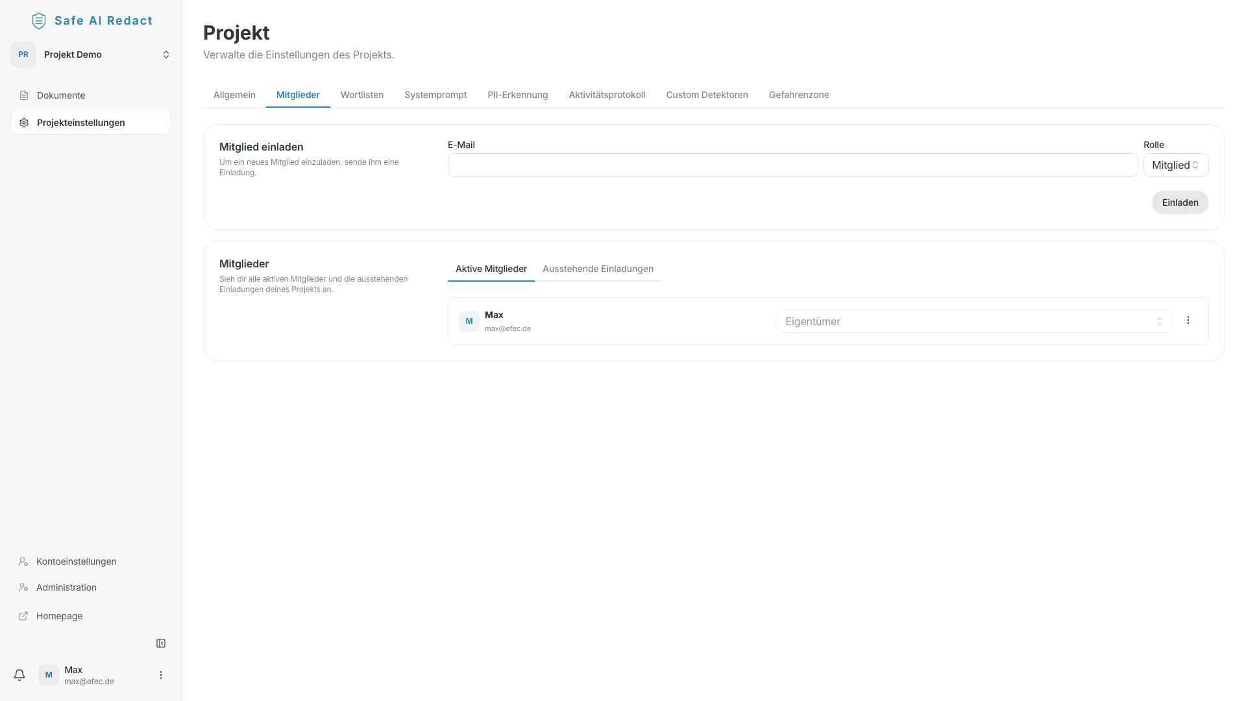The image size is (1246, 701).
Task: Open member actions menu for Max row
Action: click(x=1188, y=321)
